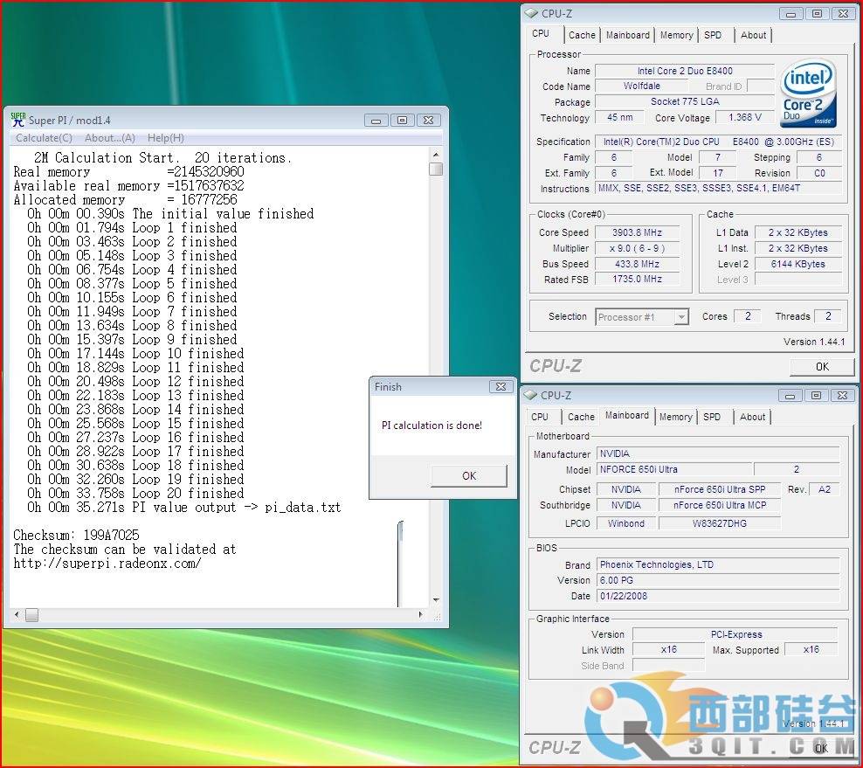The width and height of the screenshot is (863, 768).
Task: Open About tab in upper CPU-Z
Action: click(754, 35)
